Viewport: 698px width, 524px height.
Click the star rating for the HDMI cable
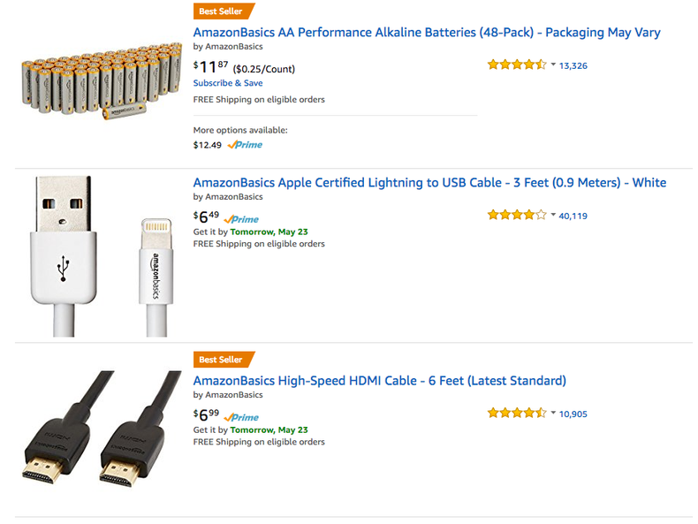tap(516, 413)
